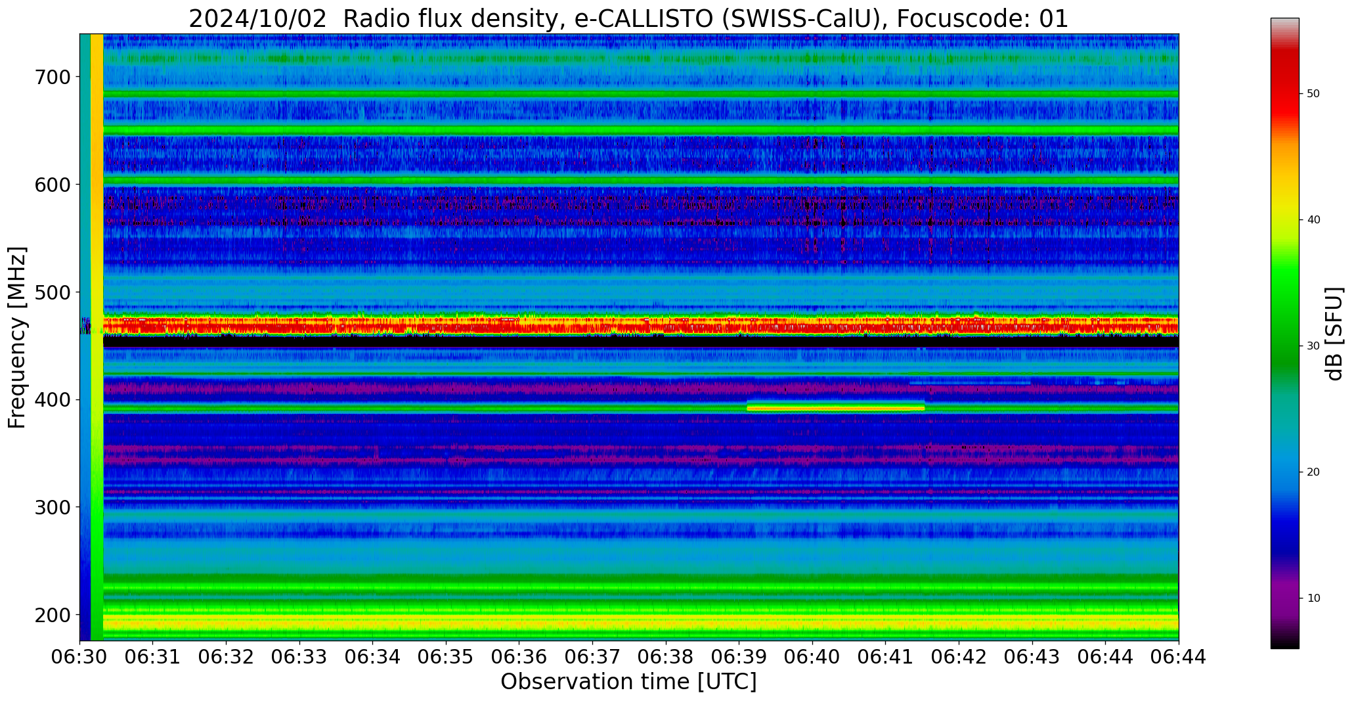
Task: Click the 300 frequency tick label
Action: point(52,507)
